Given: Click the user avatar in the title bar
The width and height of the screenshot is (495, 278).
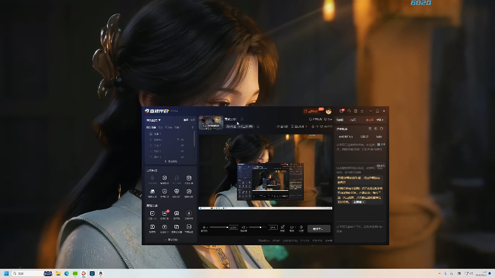Looking at the screenshot, I should (329, 111).
